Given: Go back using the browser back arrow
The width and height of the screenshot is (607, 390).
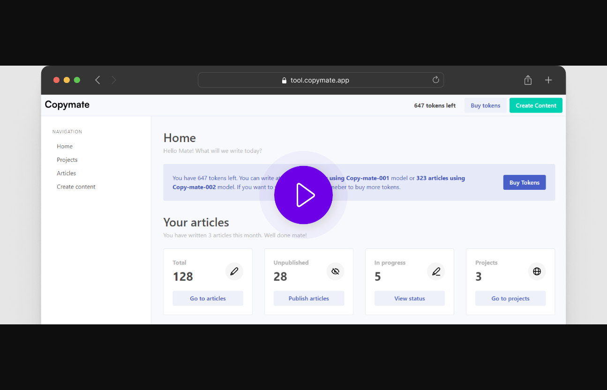Looking at the screenshot, I should 97,80.
